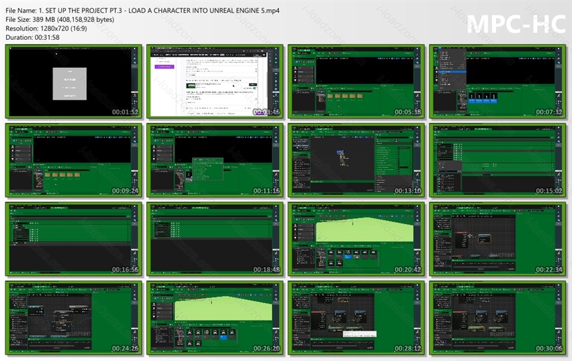Image resolution: width=572 pixels, height=361 pixels.
Task: Open the Blueprint thumbnail stamped 00:24:26
Action: coord(74,318)
